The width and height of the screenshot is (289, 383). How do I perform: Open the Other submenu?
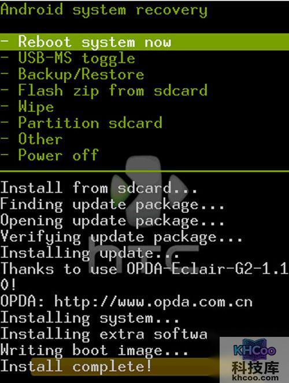(32, 139)
